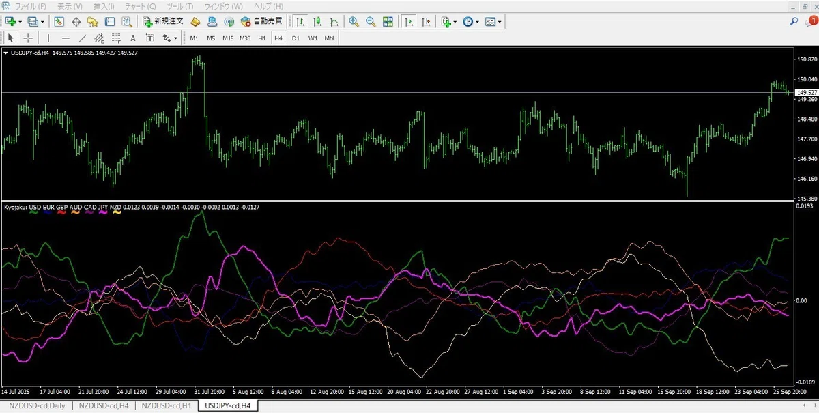Screen dimensions: 819x413
Task: Switch to the NZDUSD-cd,Daily chart tab
Action: [x=38, y=405]
